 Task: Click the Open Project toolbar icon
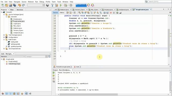(x=10, y=5)
